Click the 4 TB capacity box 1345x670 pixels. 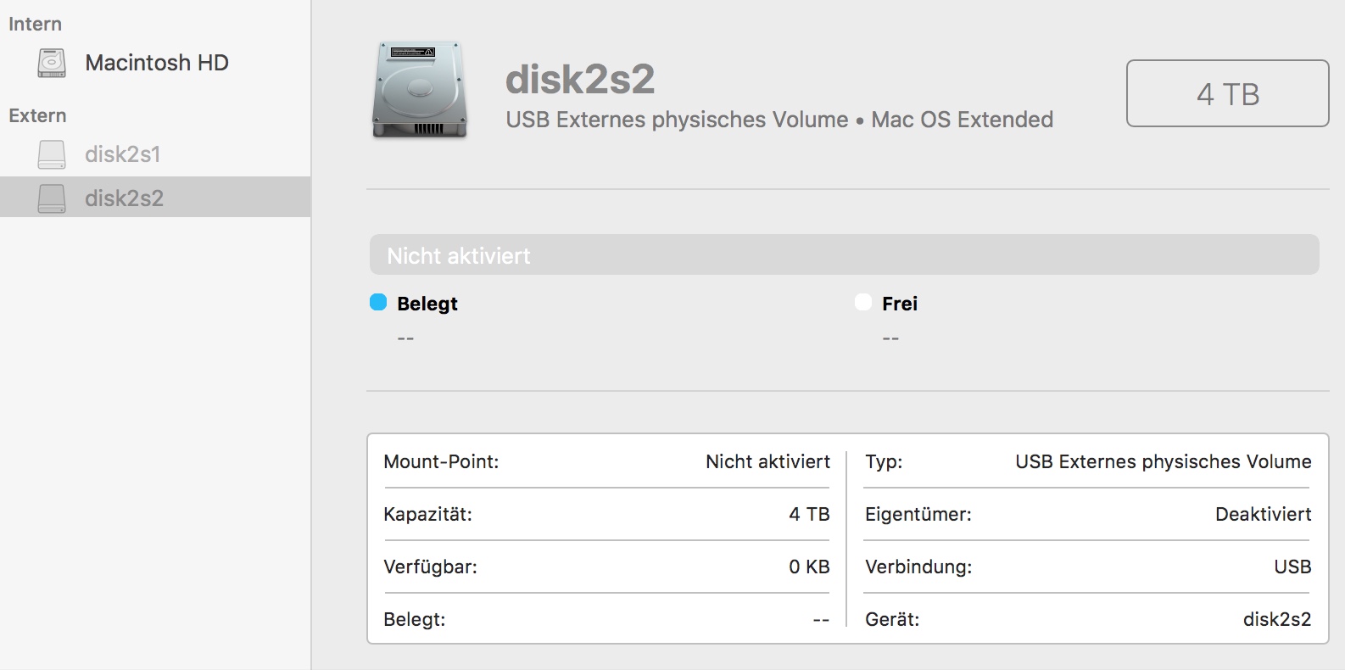(x=1227, y=94)
